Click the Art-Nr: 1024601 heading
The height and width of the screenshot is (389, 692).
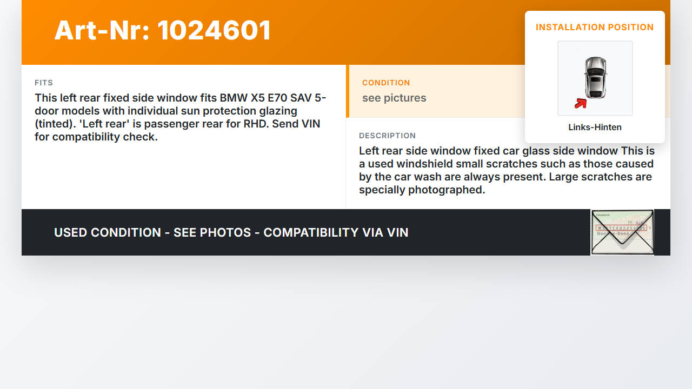(x=163, y=30)
